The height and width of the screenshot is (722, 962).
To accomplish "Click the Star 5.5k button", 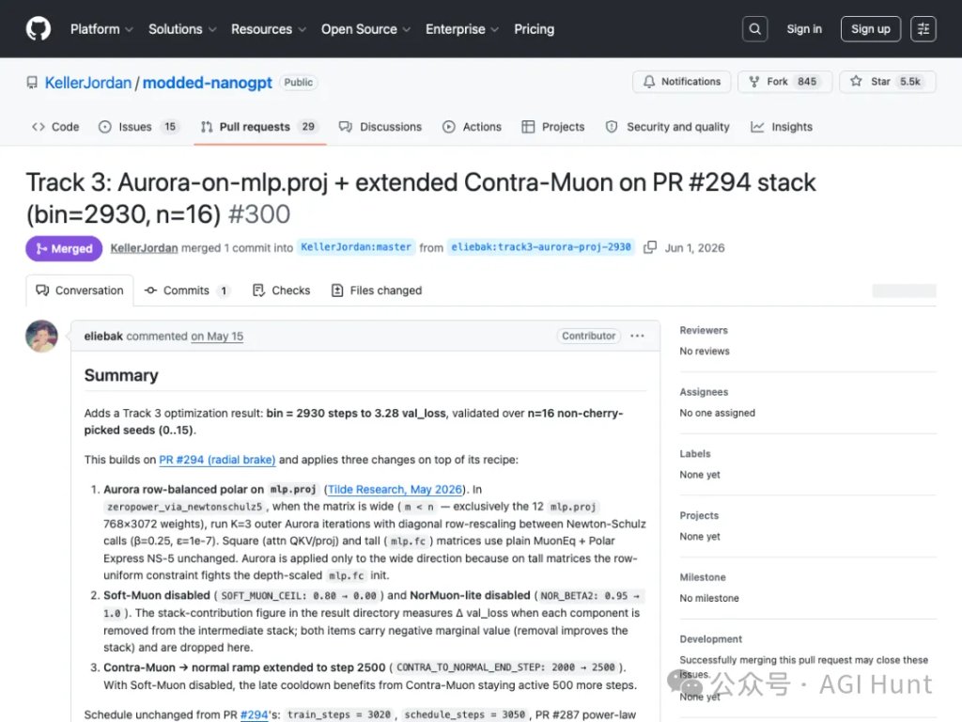I will 888,82.
